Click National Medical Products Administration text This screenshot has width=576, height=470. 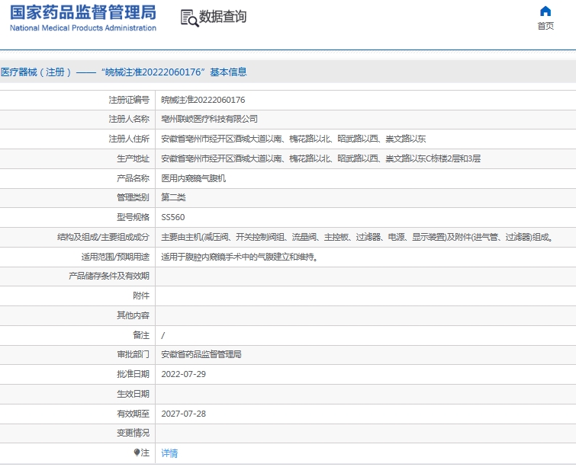[x=83, y=28]
